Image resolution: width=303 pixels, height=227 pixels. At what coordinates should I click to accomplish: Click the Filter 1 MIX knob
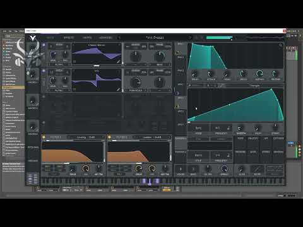point(86,168)
